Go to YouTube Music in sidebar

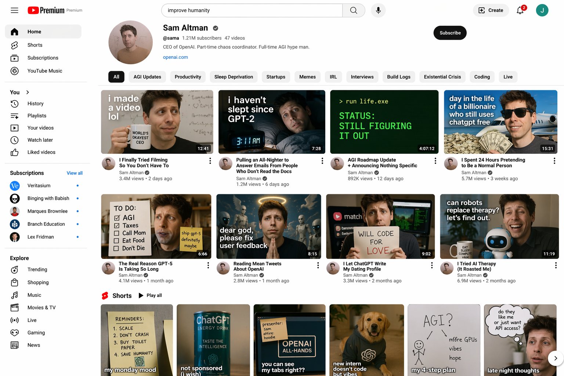point(44,71)
